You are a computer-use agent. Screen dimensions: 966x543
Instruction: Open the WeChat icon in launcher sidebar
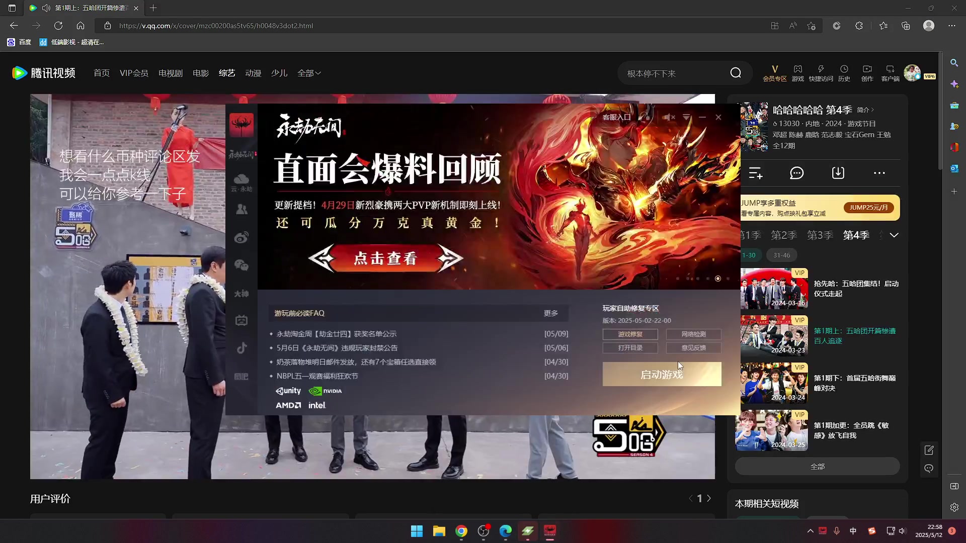(242, 265)
